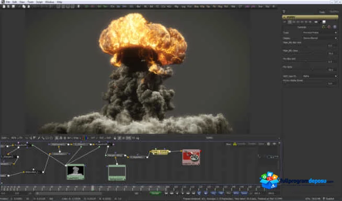Click the yellow lock icon next to Flow
This screenshot has width=342, height=201.
point(235,144)
